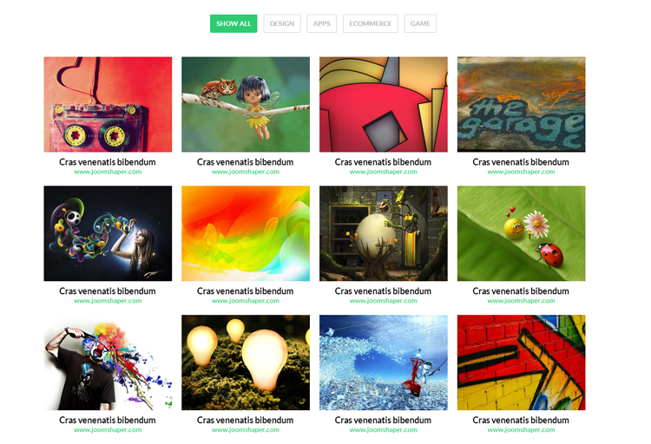
Task: Open the egg and robot thumbnail
Action: pyautogui.click(x=384, y=233)
